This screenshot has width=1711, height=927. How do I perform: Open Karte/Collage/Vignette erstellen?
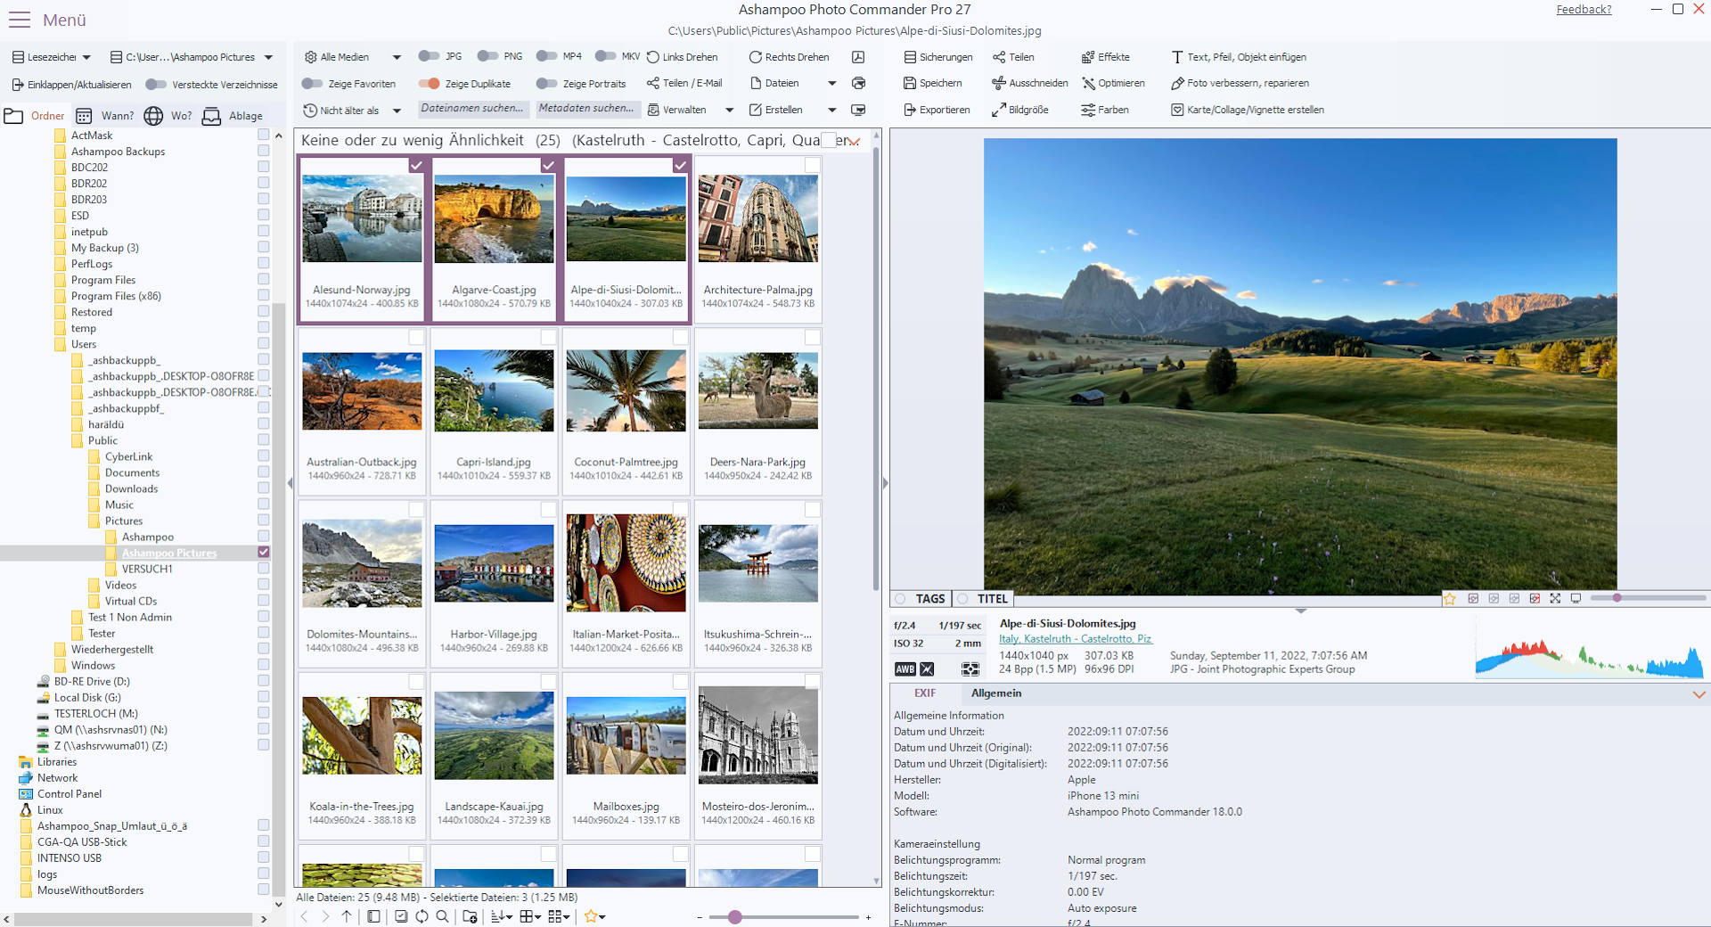point(1248,110)
